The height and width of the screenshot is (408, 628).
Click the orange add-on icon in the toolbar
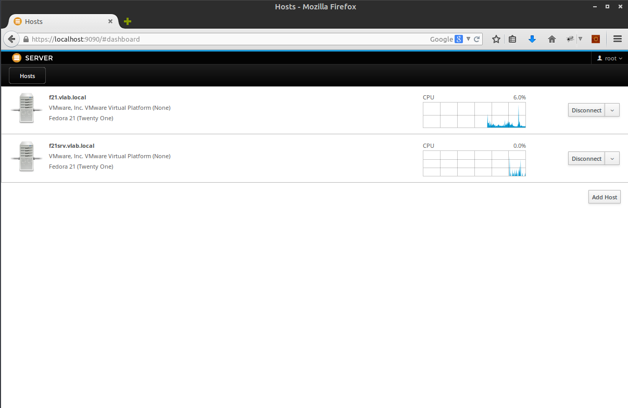596,39
